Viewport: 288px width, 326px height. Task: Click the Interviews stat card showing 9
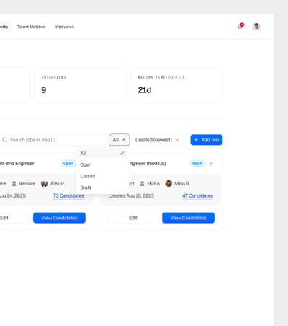(x=80, y=85)
